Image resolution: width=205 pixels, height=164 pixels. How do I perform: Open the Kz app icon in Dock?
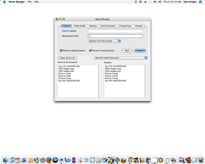click(x=123, y=160)
